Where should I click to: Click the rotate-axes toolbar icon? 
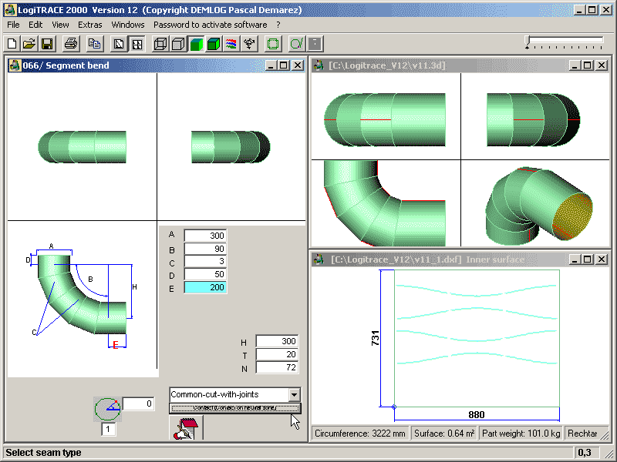249,44
